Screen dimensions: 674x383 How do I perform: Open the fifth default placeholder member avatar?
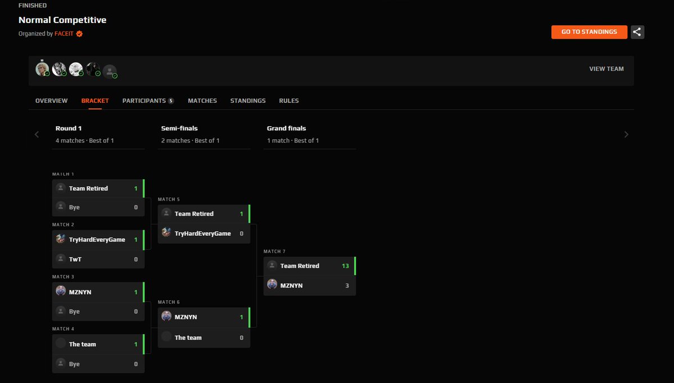[x=110, y=71]
